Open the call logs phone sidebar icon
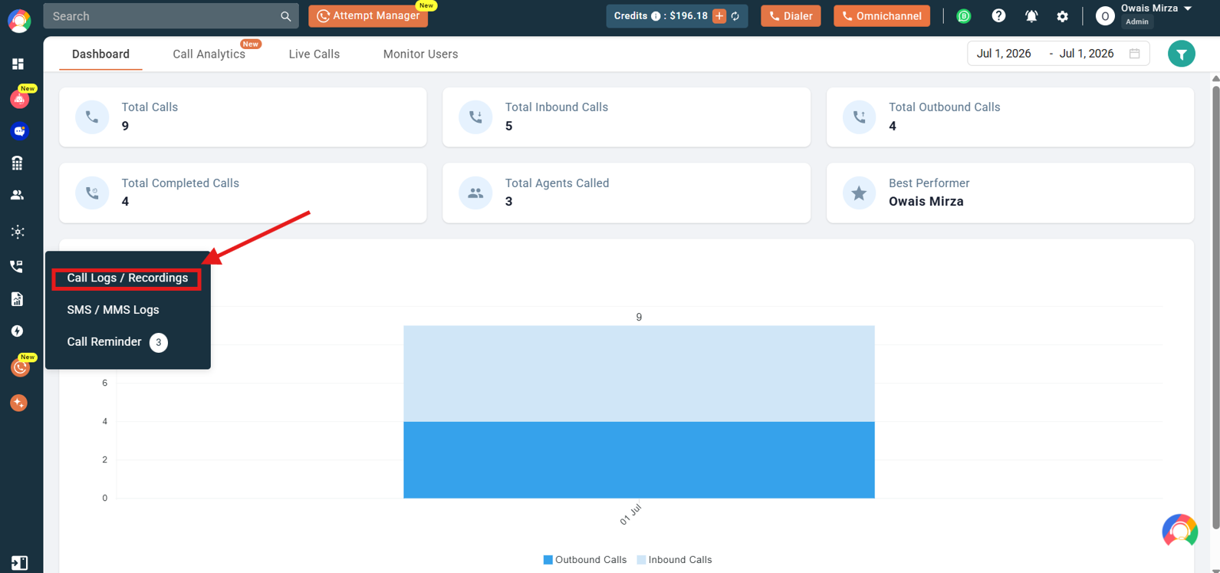1220x573 pixels. point(17,266)
